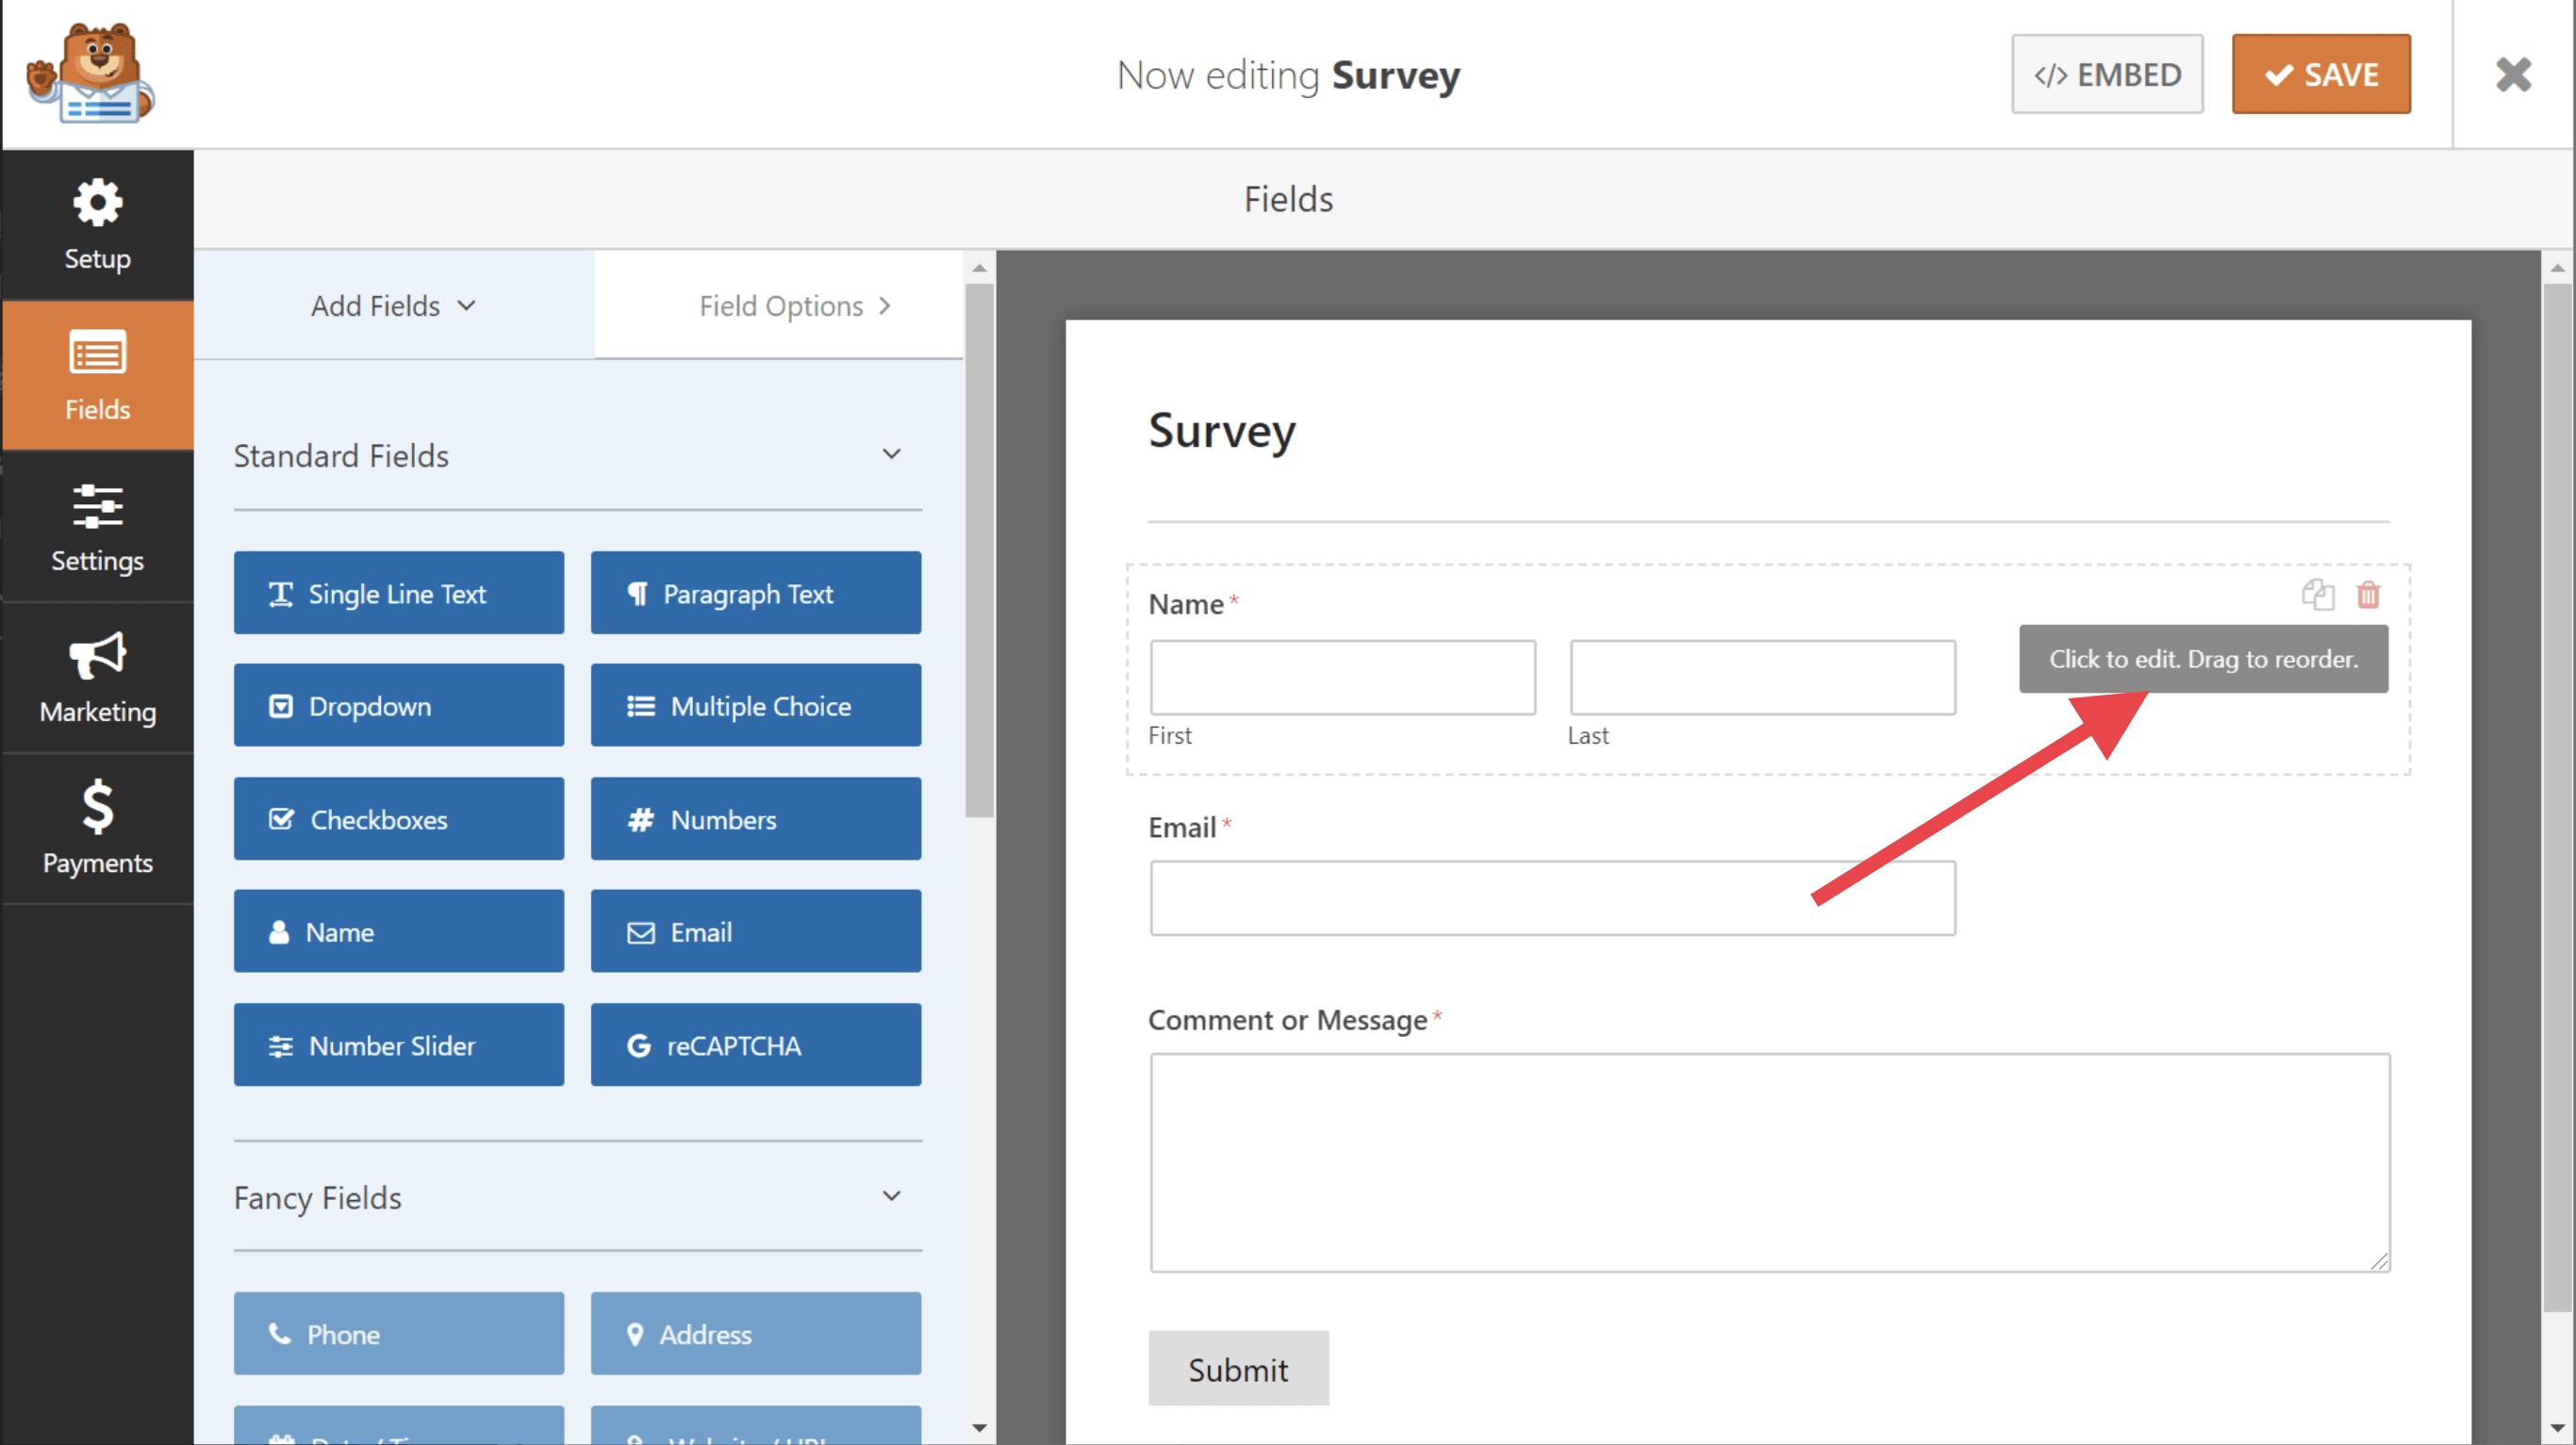Open the Marketing panel
The width and height of the screenshot is (2576, 1445).
(x=98, y=678)
